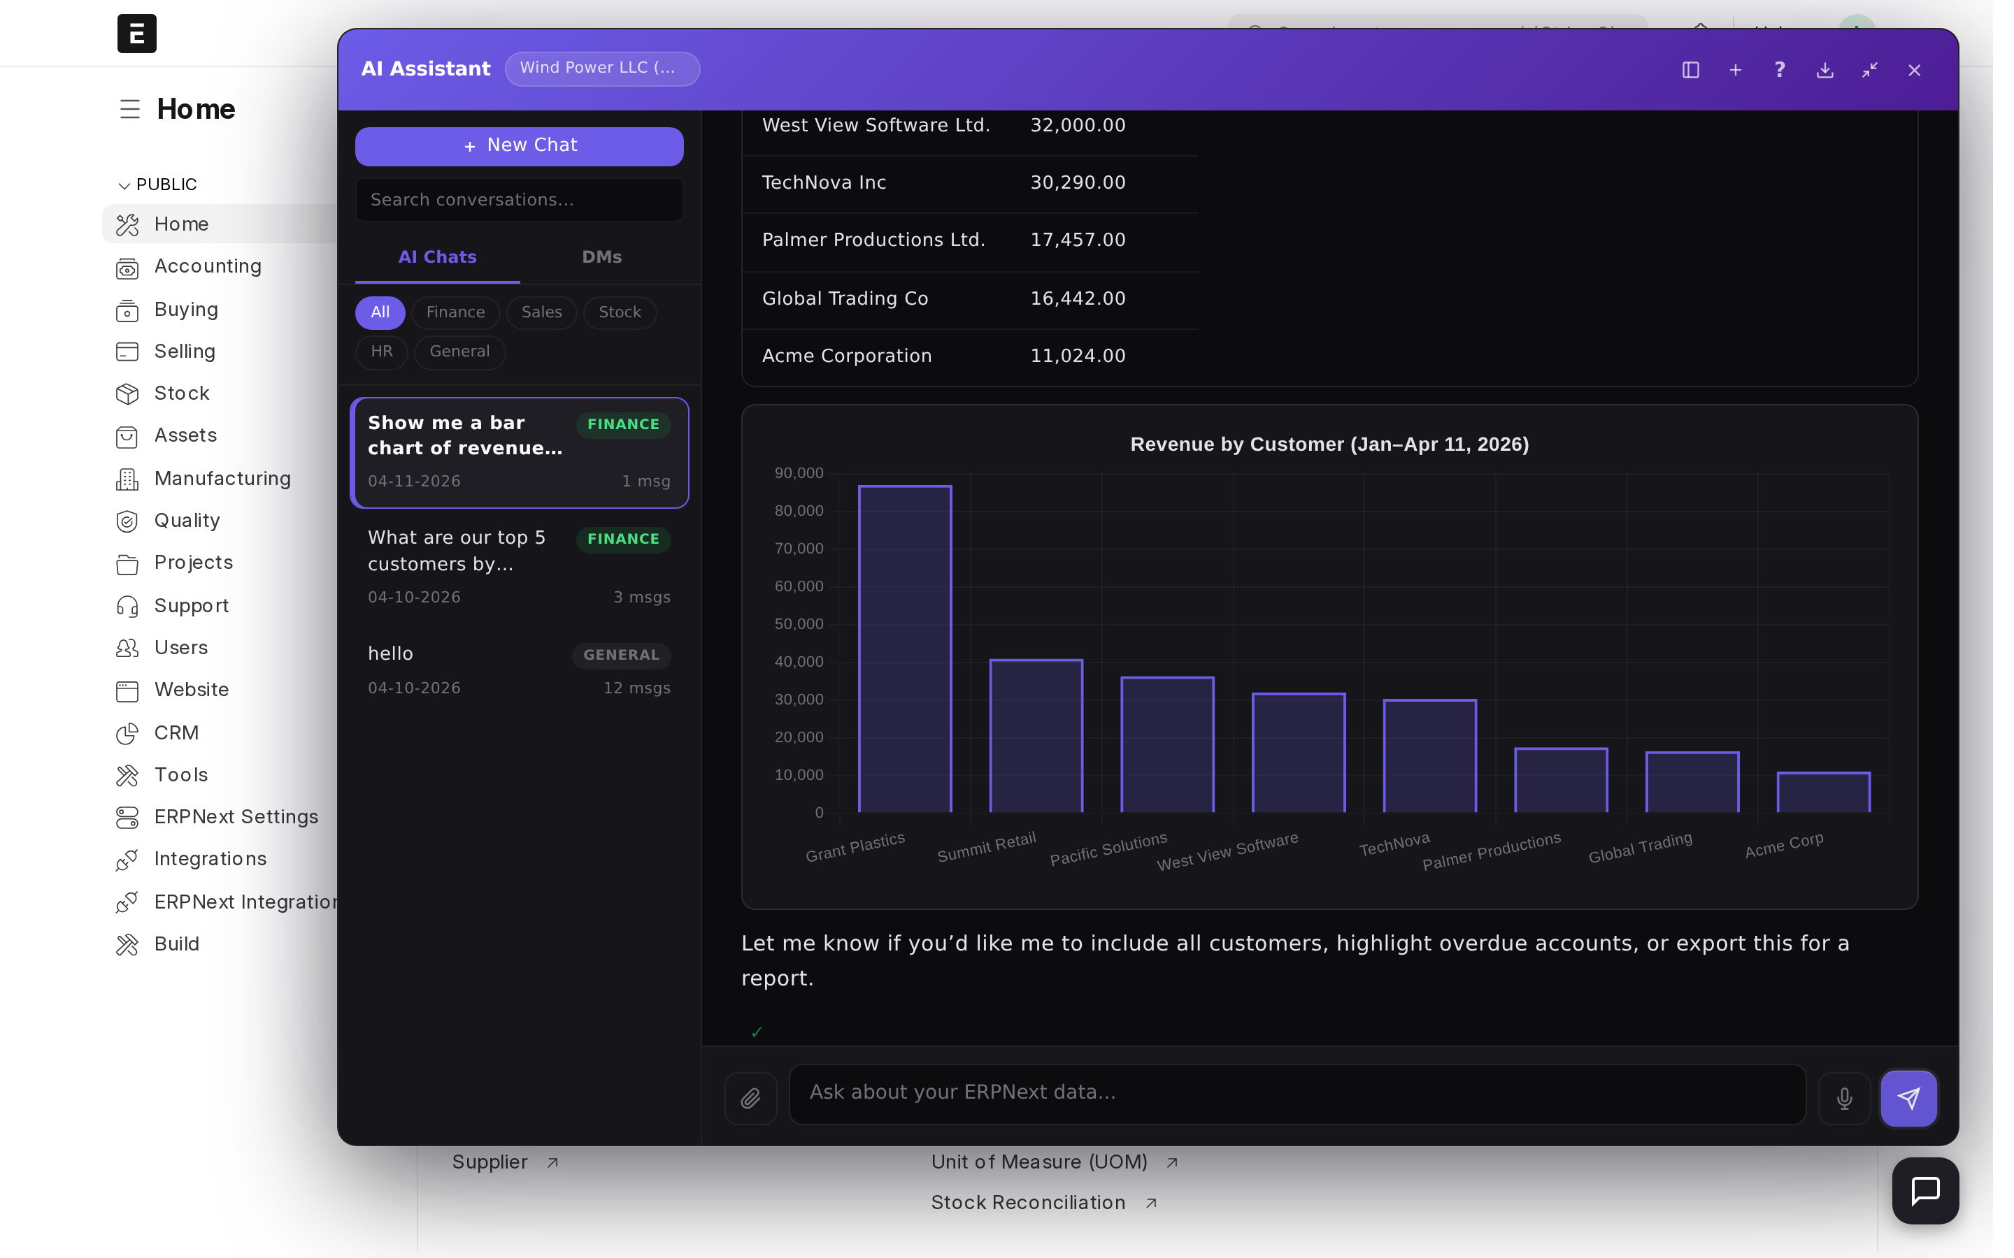Filter conversations by the Finance chip
This screenshot has width=2014, height=1258.
pyautogui.click(x=455, y=312)
